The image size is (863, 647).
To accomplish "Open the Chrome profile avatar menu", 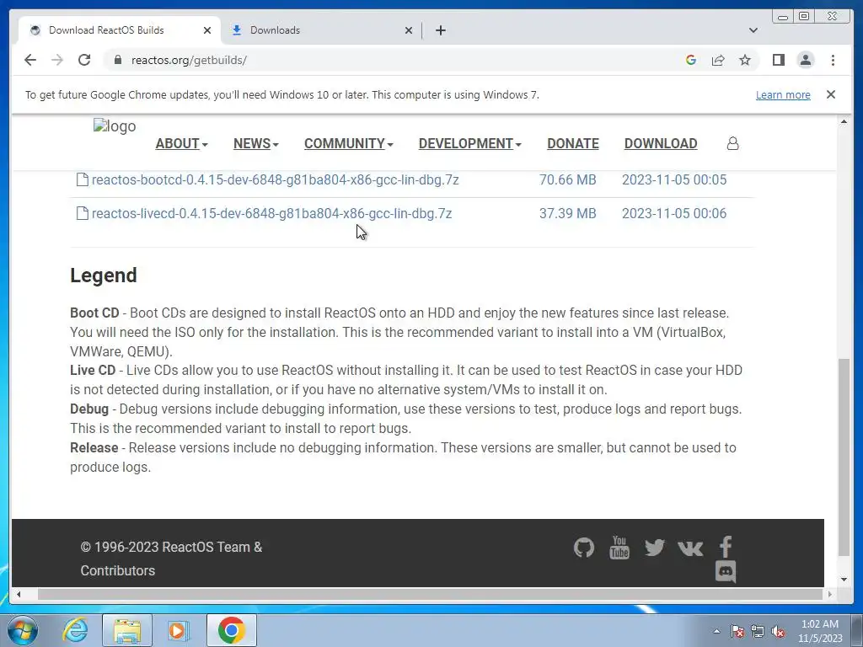I will tap(805, 60).
